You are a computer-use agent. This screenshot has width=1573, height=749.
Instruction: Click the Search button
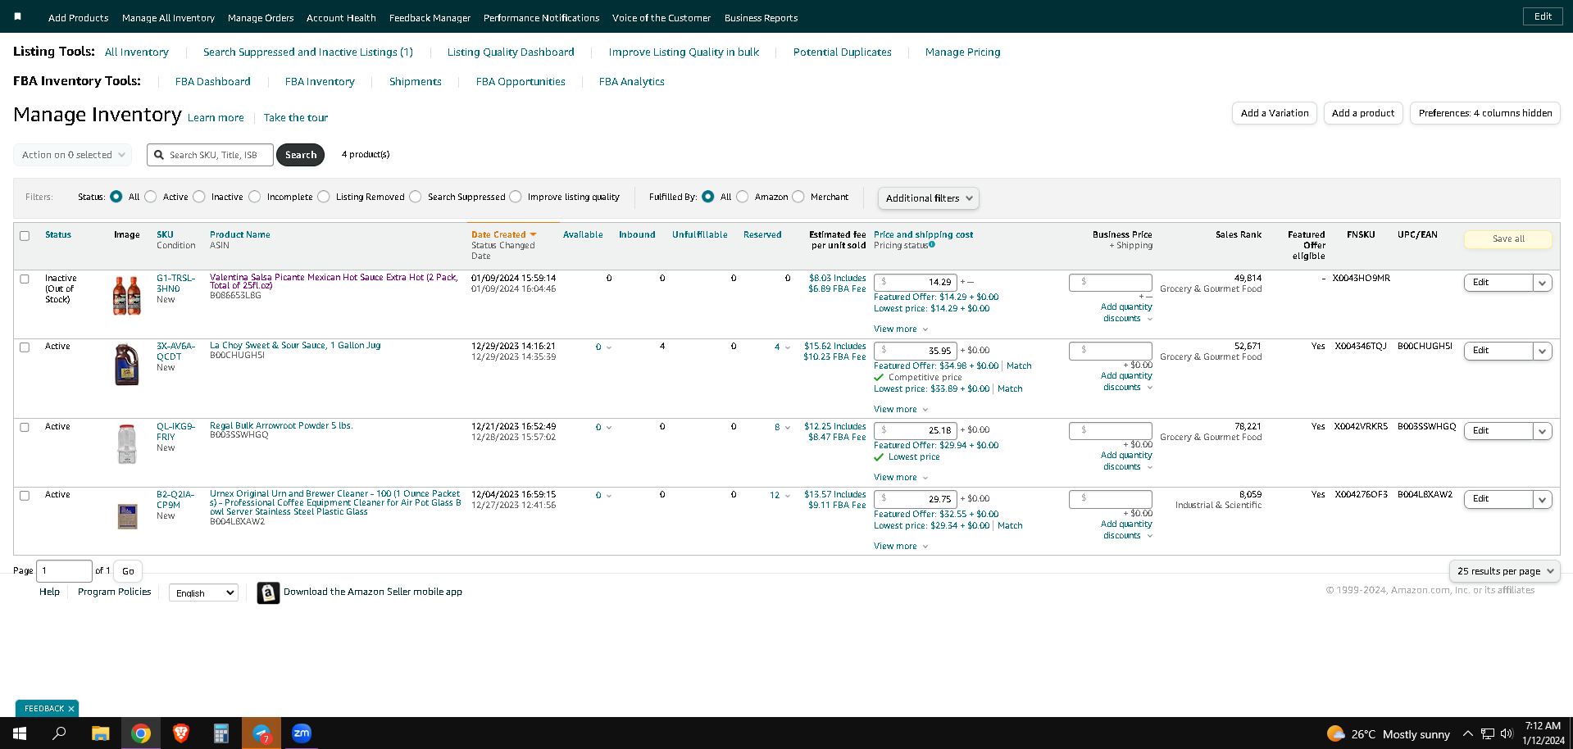tap(301, 155)
